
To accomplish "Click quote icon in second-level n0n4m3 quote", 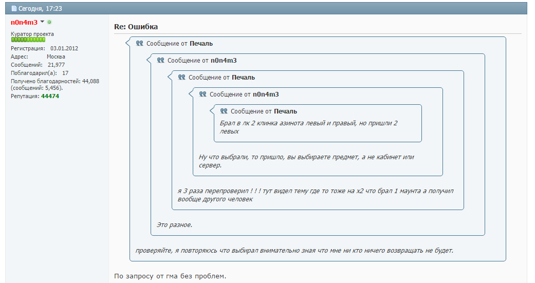I will (x=160, y=61).
